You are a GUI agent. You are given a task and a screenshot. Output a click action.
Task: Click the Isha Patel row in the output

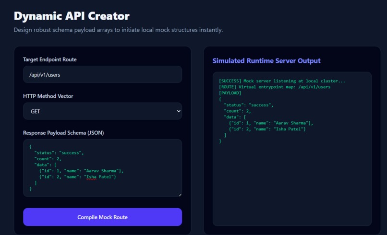[x=267, y=129]
